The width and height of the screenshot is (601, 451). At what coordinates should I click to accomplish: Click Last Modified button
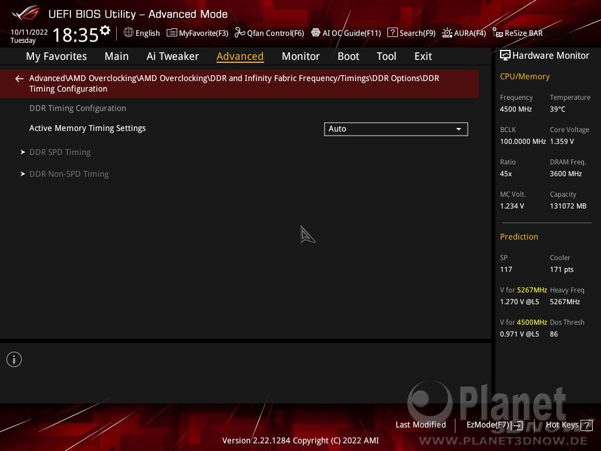420,425
